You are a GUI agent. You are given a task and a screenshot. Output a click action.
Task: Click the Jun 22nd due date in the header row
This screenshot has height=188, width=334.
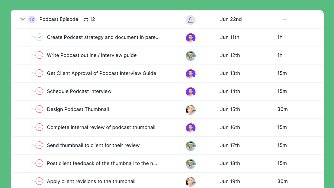tap(231, 19)
